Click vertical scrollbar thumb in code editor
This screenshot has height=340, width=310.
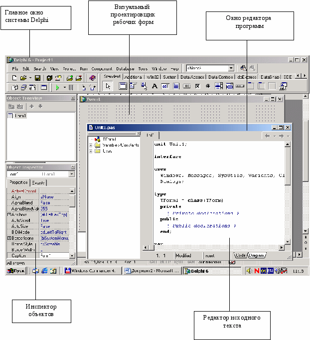[x=288, y=166]
